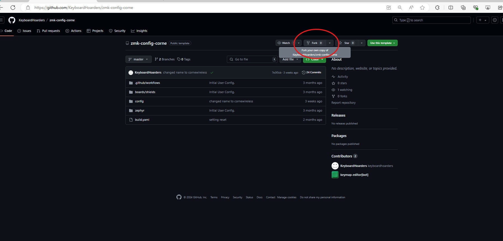503x241 pixels.
Task: Open the create new plus dropdown
Action: click(x=483, y=20)
